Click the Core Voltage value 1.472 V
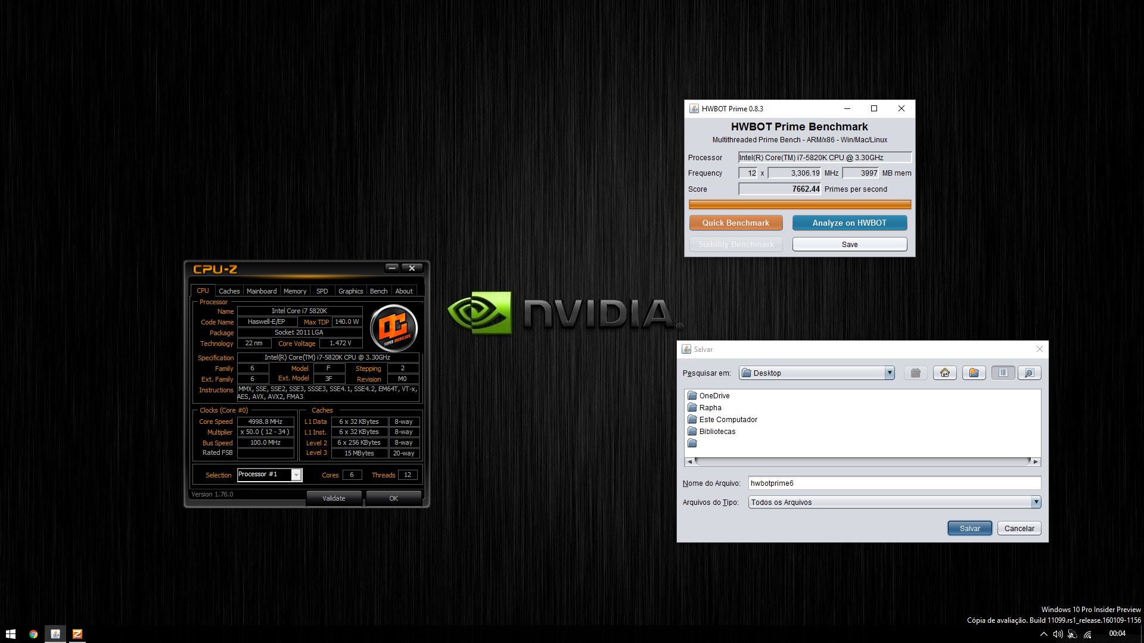This screenshot has width=1144, height=643. [x=340, y=343]
